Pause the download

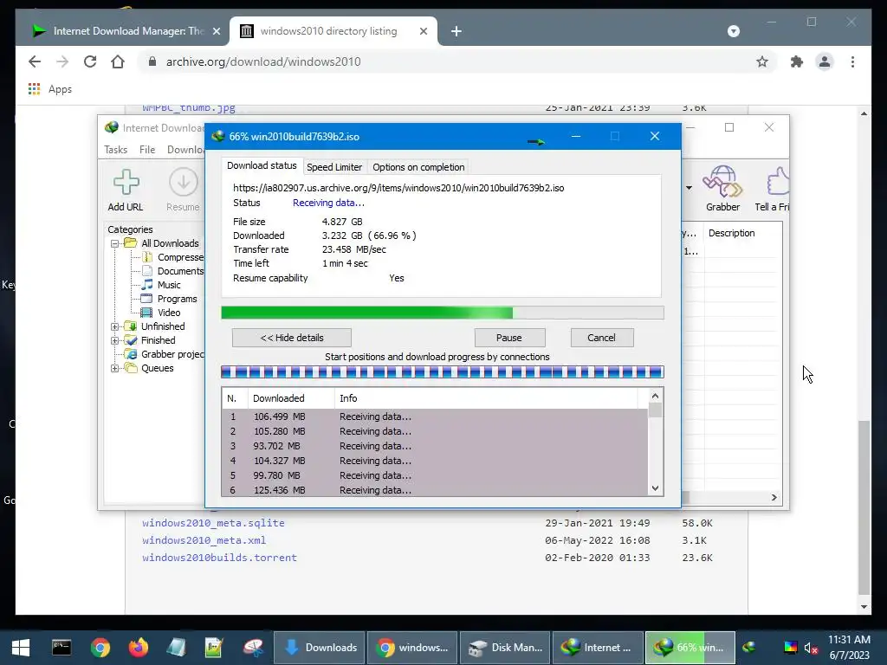[x=509, y=338]
